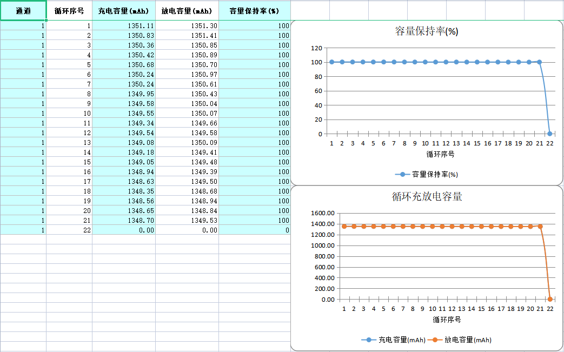Image resolution: width=564 pixels, height=352 pixels.
Task: Click charge capacity cell 1350.42
Action: pos(124,55)
